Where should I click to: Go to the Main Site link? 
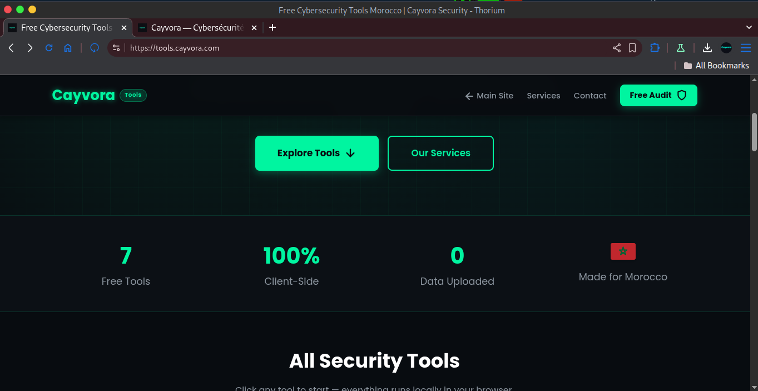489,96
